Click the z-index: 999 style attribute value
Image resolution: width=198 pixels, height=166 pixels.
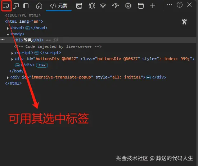coord(174,59)
